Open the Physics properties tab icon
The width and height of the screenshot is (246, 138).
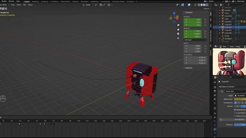coord(215,125)
